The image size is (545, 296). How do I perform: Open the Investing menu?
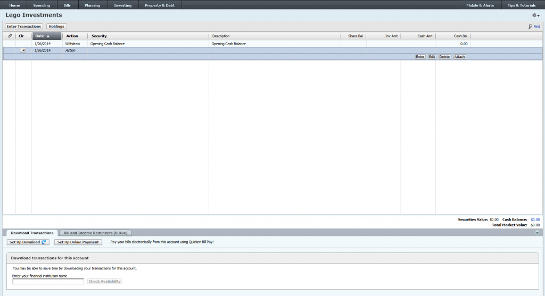coord(123,5)
